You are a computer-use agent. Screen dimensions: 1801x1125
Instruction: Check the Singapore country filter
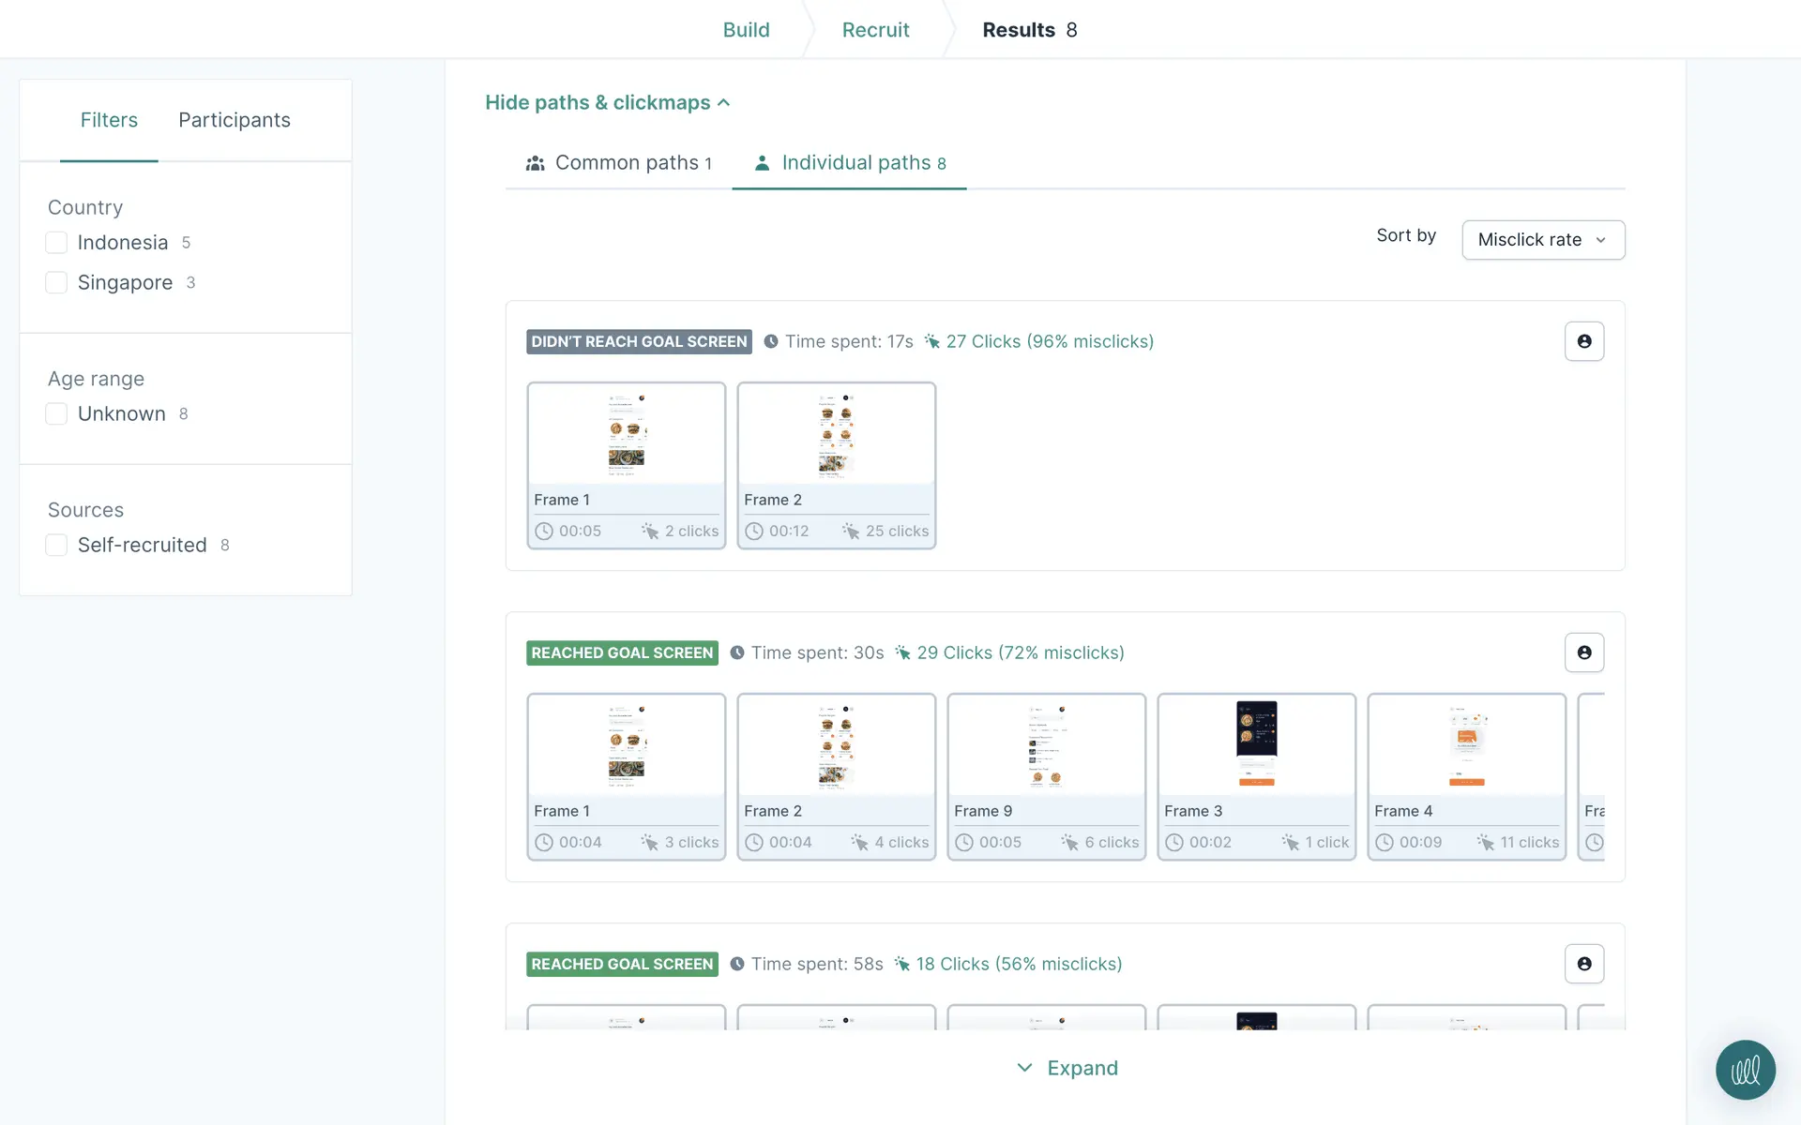point(56,282)
